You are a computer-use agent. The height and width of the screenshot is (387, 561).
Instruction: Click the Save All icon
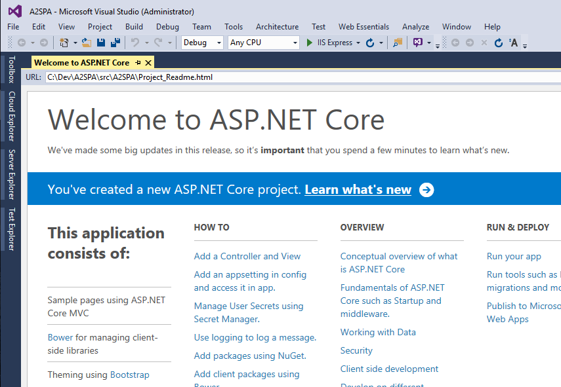pos(115,43)
